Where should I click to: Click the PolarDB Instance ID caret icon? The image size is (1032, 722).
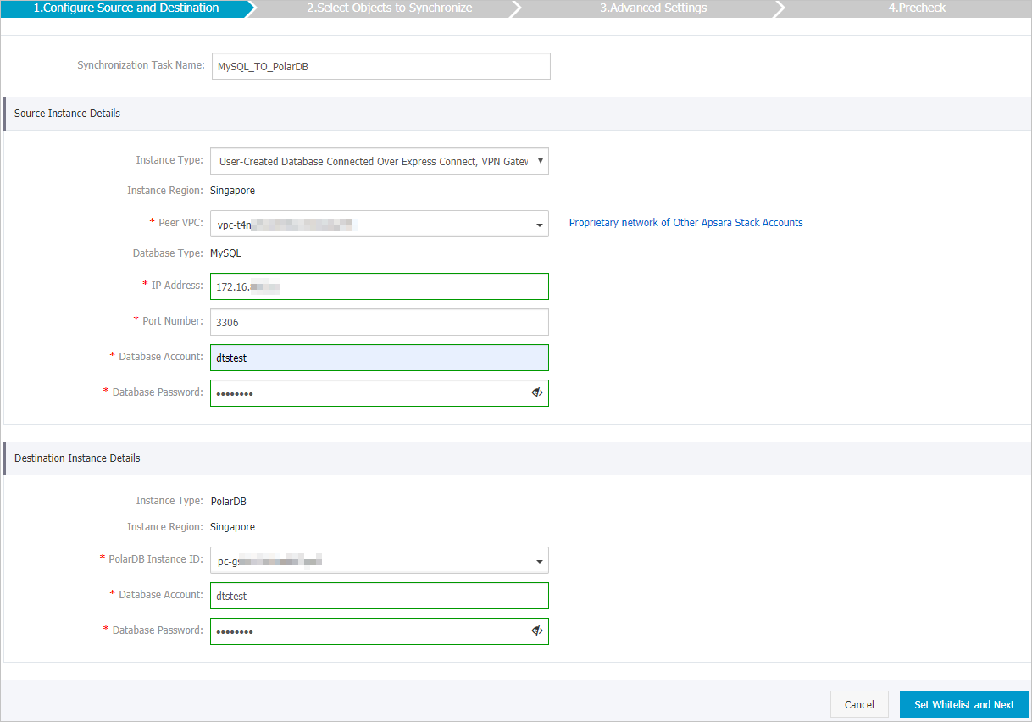pyautogui.click(x=539, y=560)
